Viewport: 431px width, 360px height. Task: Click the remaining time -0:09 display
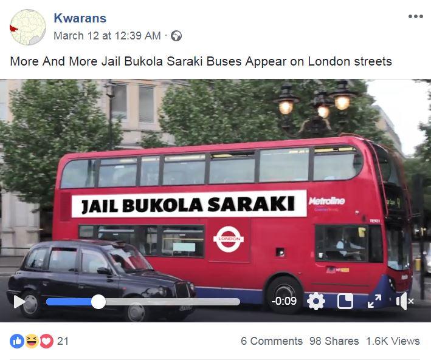[x=284, y=301]
